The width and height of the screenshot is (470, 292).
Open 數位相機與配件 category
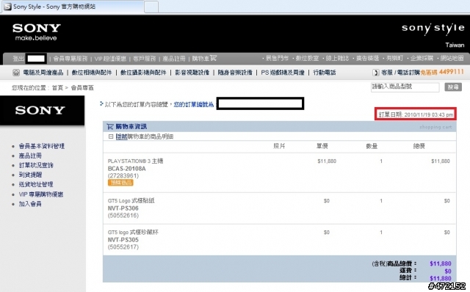click(x=92, y=73)
